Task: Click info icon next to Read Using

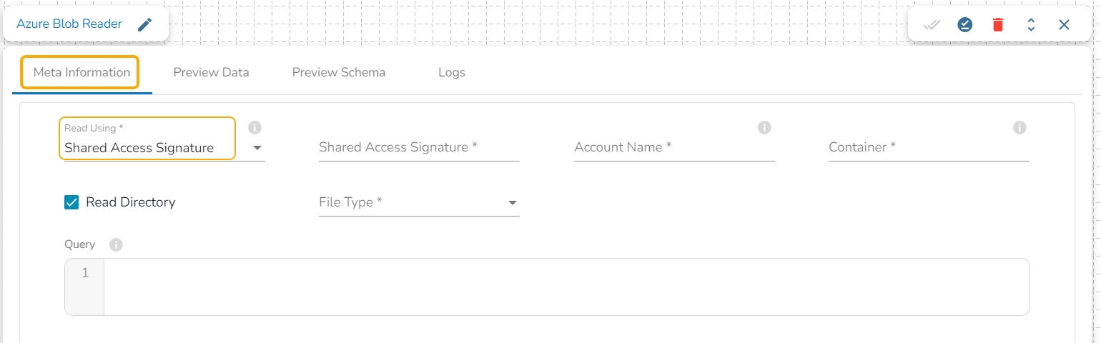Action: 255,128
